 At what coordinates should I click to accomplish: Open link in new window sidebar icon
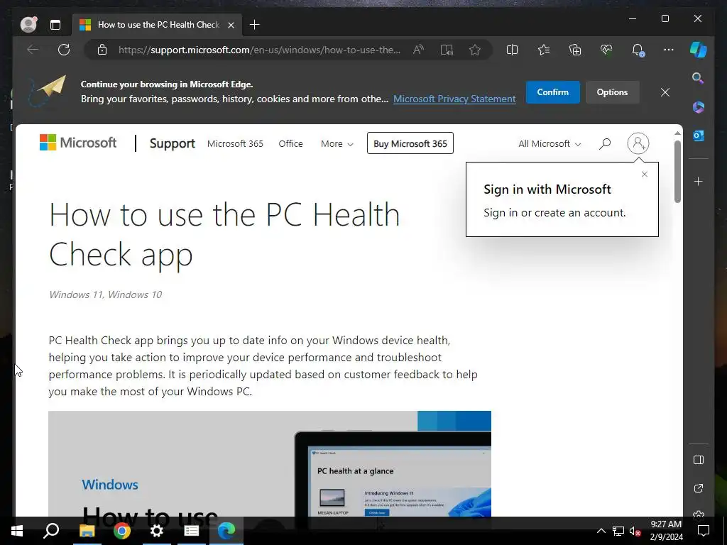coord(699,488)
